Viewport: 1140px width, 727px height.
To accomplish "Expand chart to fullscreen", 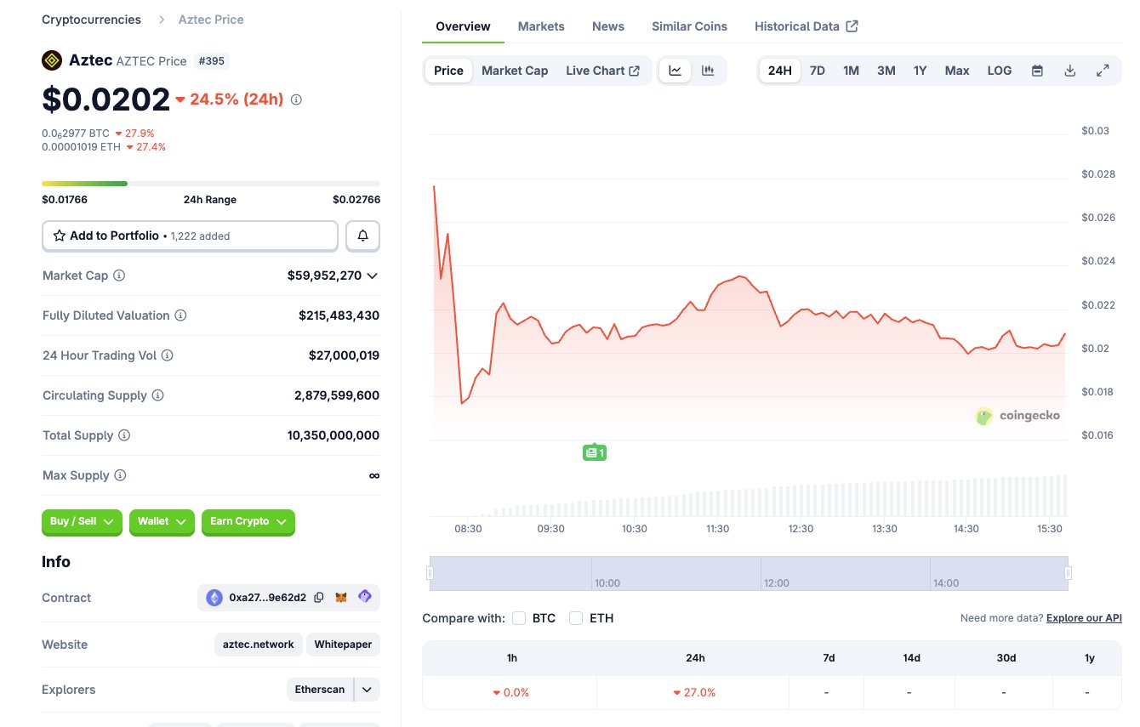I will point(1103,71).
